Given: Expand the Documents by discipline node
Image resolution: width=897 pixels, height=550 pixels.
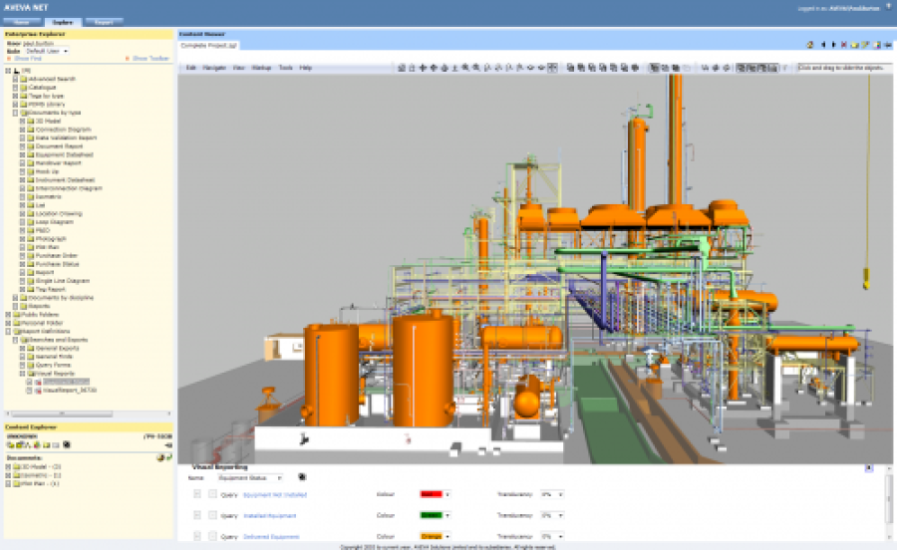Looking at the screenshot, I should click(x=15, y=298).
